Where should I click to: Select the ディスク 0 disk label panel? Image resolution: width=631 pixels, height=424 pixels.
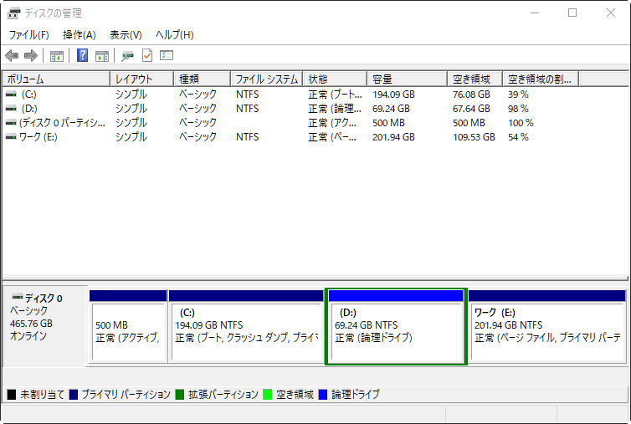click(x=45, y=326)
